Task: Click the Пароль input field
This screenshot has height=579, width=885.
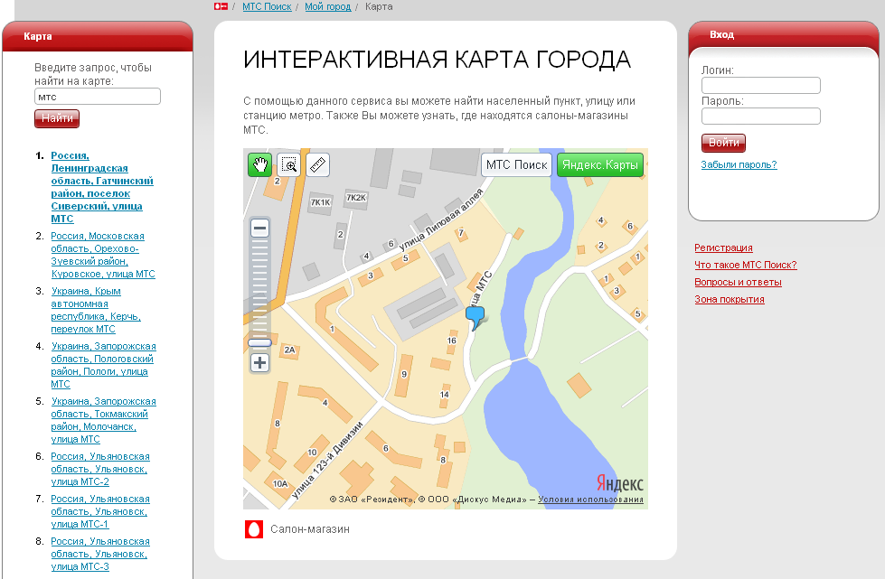Action: [x=761, y=117]
